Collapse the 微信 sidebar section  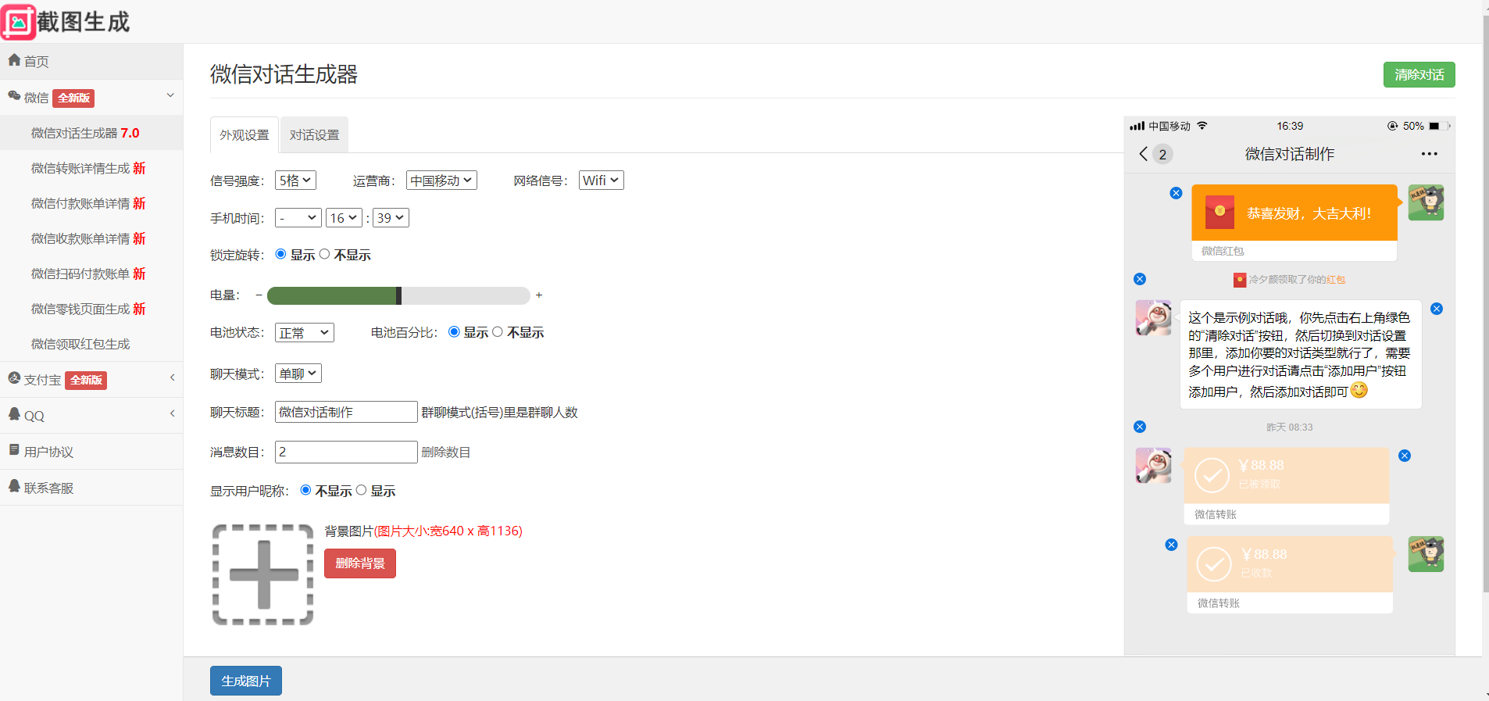[x=91, y=97]
